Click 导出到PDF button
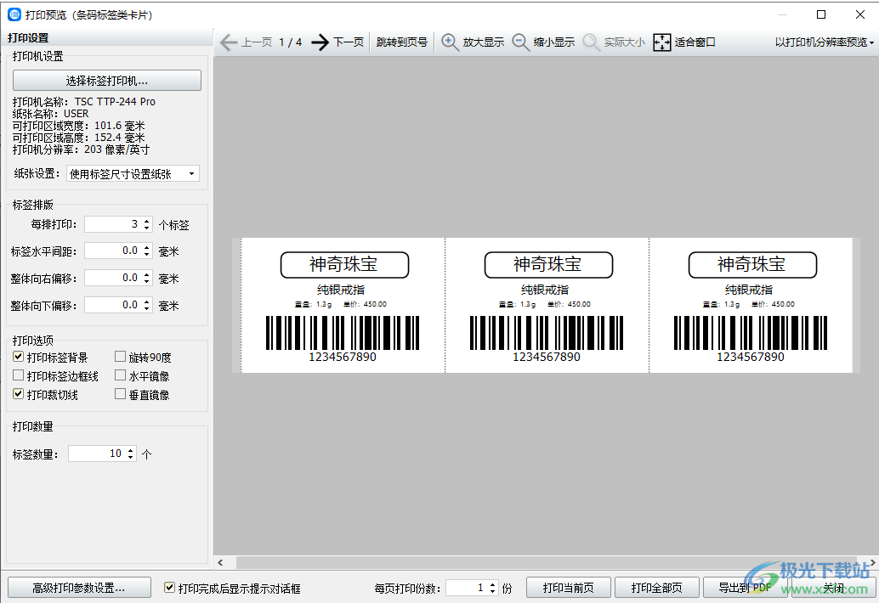 pyautogui.click(x=745, y=588)
